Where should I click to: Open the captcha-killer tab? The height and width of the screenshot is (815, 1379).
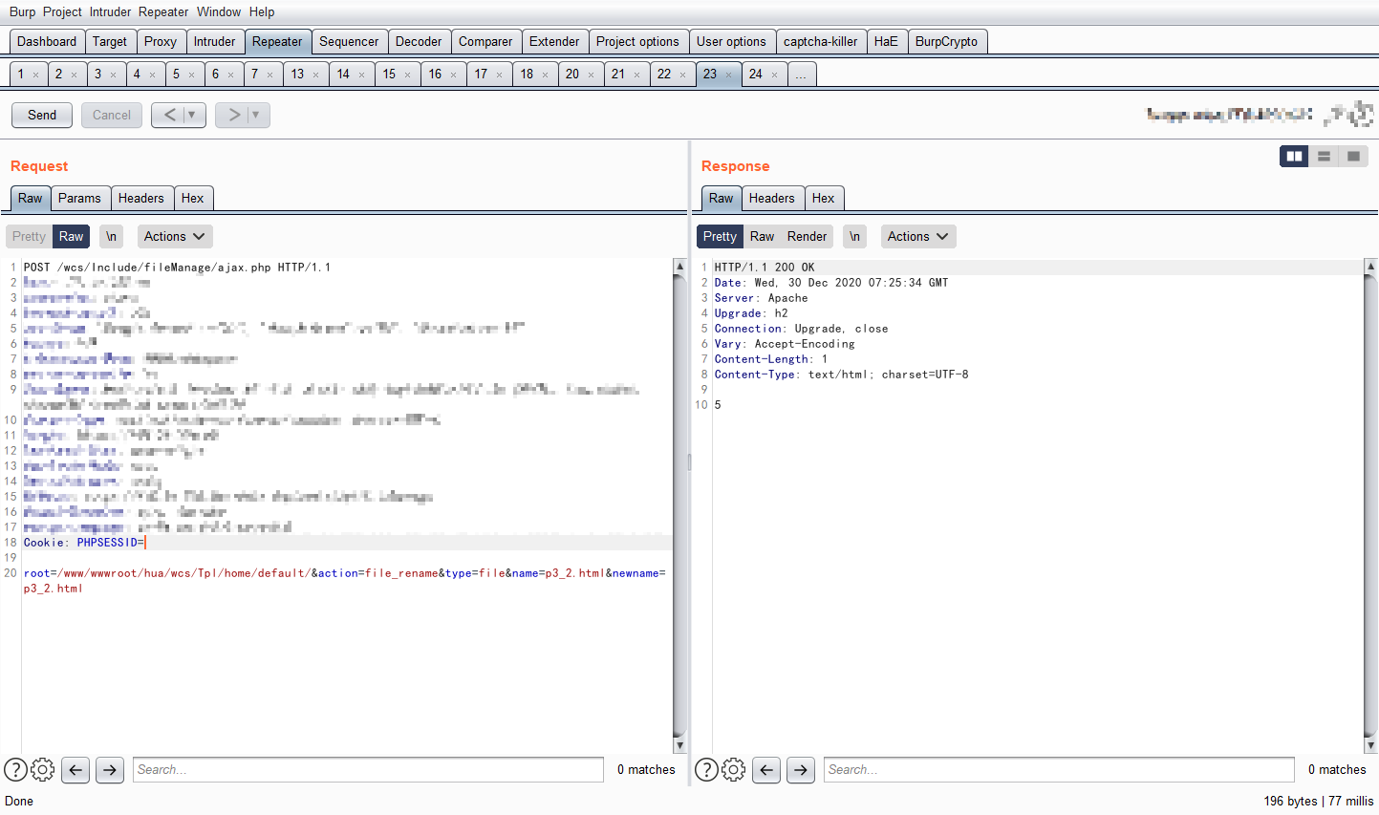821,41
